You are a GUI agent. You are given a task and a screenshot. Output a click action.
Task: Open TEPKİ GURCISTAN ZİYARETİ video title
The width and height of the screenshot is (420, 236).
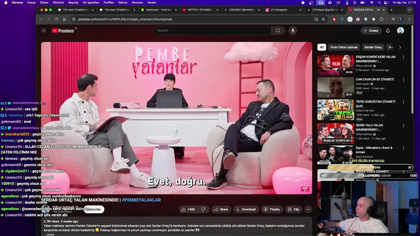tap(375, 104)
